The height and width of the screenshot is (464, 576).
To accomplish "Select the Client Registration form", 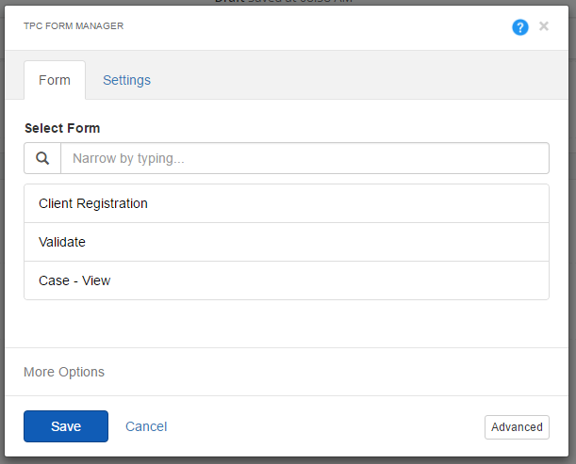I will coord(287,203).
